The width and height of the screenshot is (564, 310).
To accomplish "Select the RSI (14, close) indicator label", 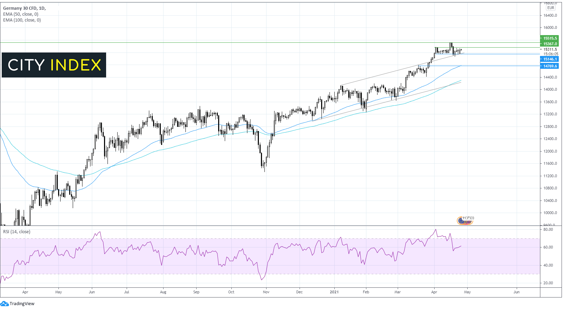I will coord(17,232).
